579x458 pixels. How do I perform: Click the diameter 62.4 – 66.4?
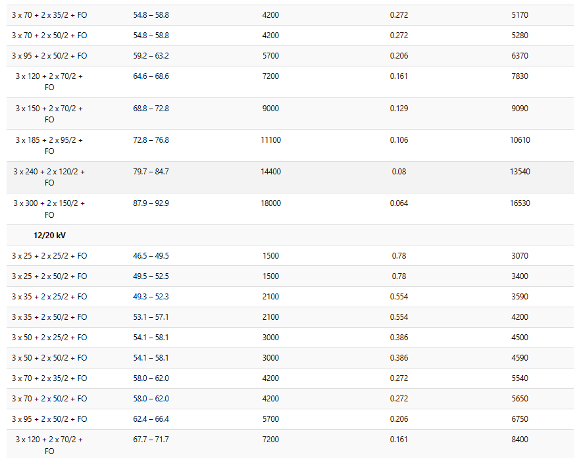[x=151, y=419]
